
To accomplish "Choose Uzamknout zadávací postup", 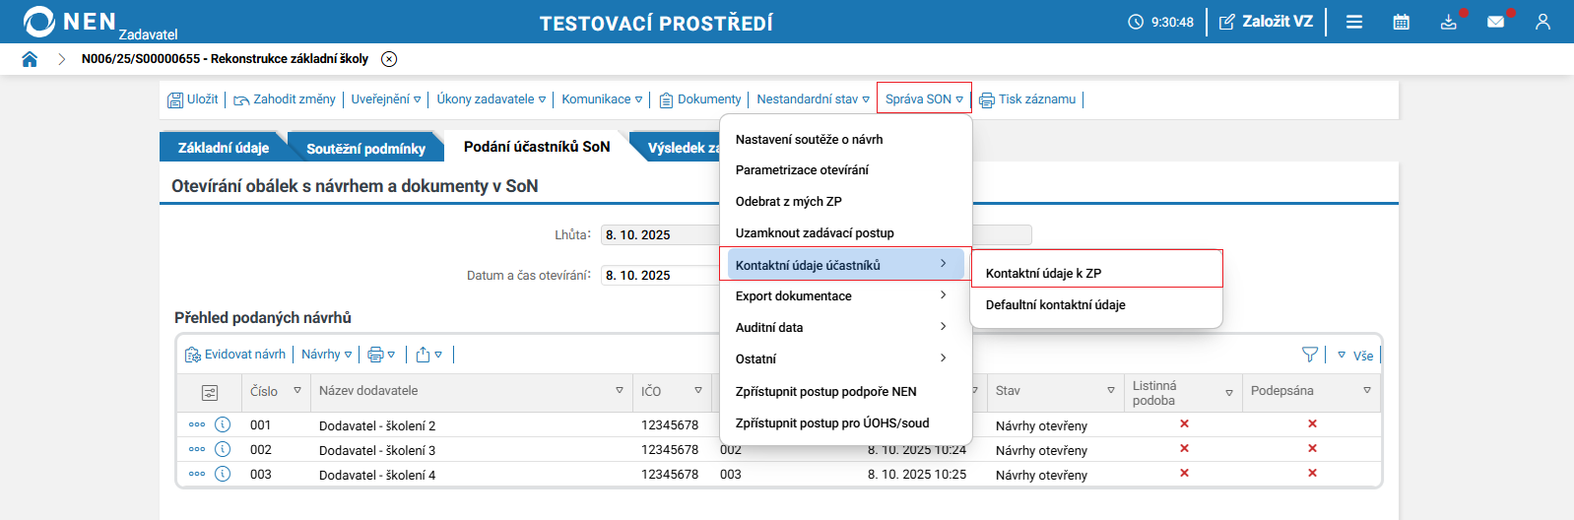I will pos(846,233).
